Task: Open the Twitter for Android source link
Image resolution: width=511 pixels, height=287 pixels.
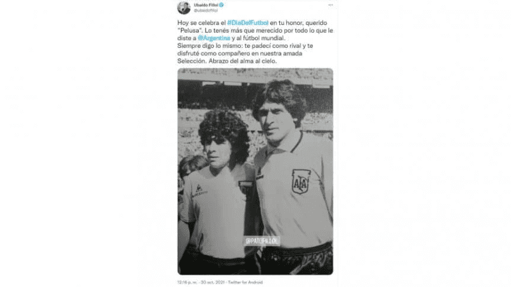Action: coord(245,282)
